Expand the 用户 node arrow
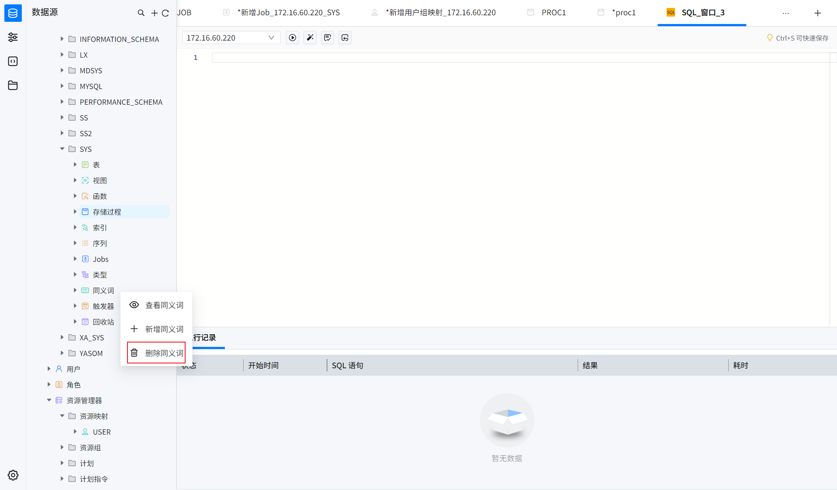This screenshot has width=837, height=490. (x=49, y=369)
